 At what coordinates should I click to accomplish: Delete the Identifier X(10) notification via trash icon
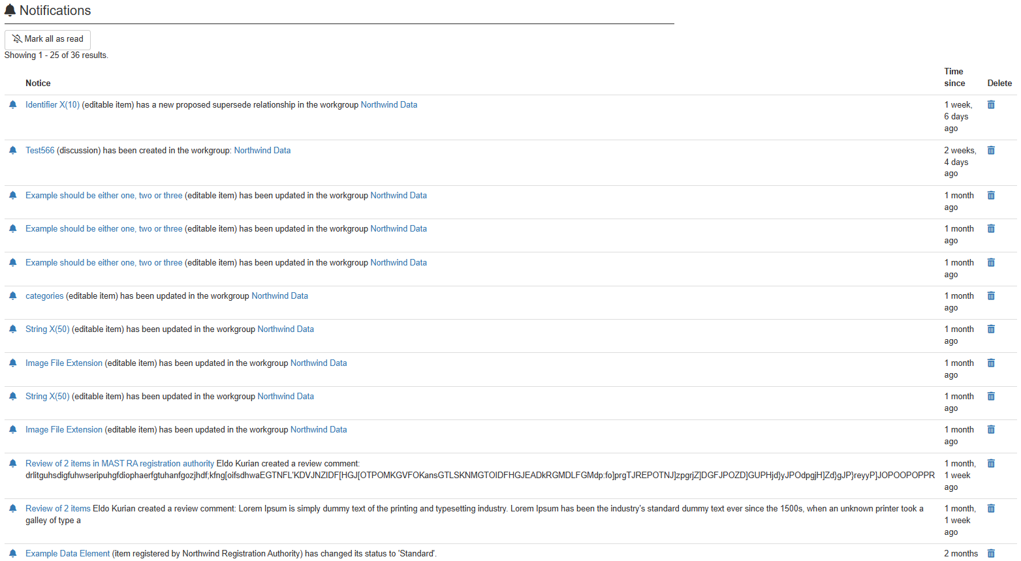tap(991, 105)
